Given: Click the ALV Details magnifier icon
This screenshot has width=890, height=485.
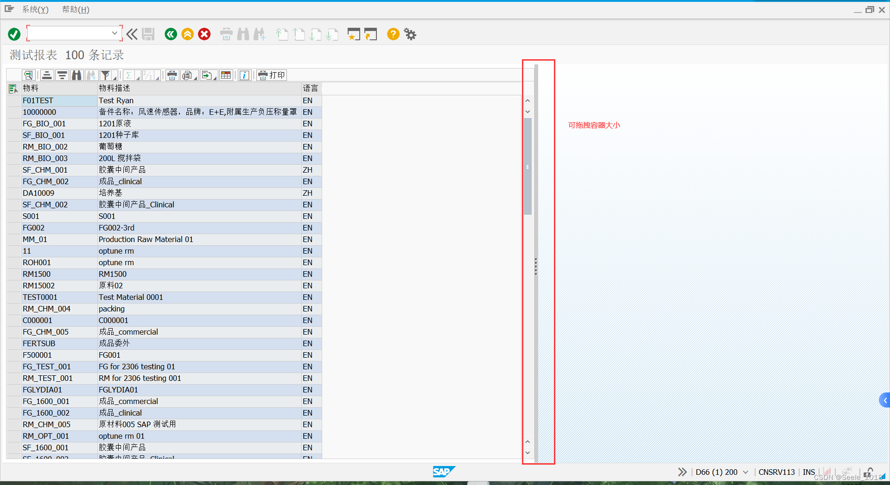Looking at the screenshot, I should click(29, 75).
